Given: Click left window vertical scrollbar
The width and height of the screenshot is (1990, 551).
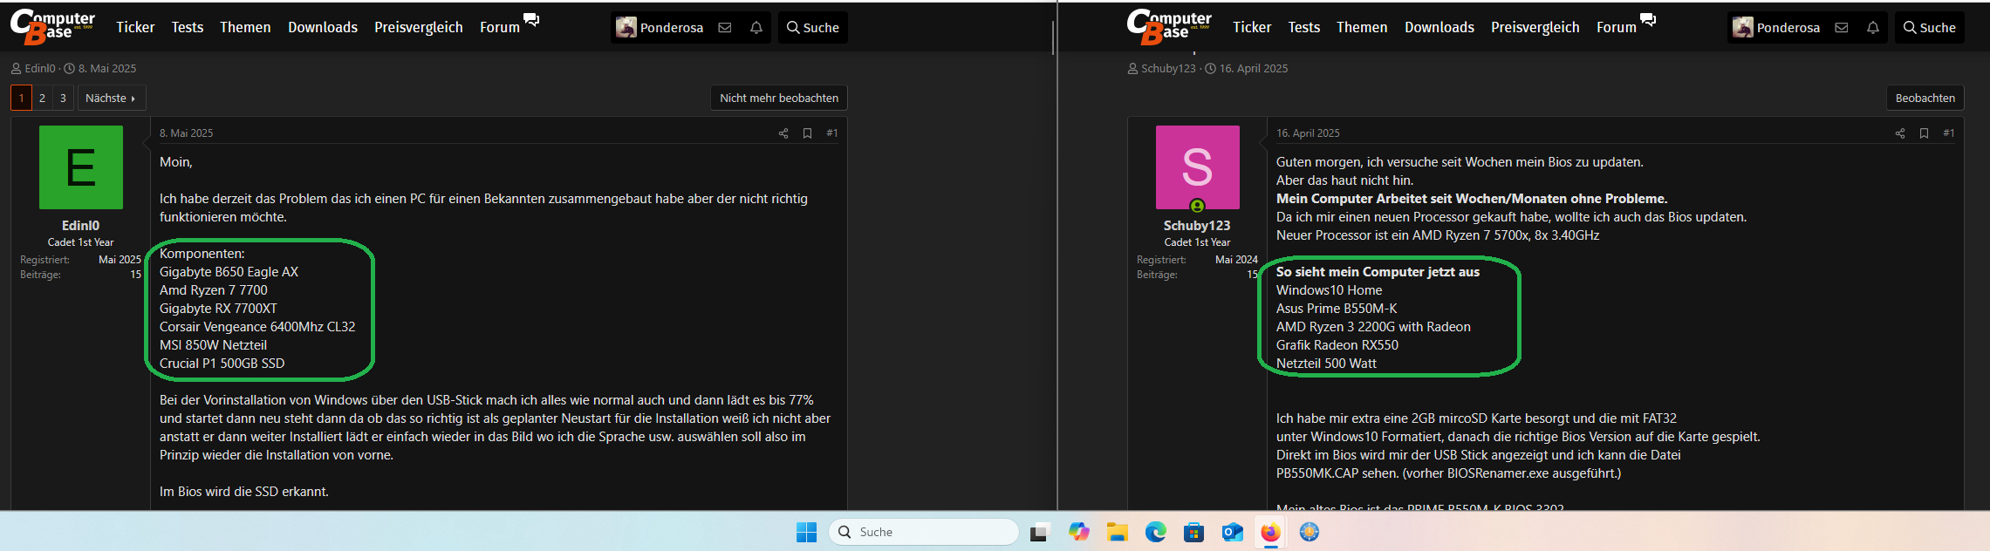Looking at the screenshot, I should (1053, 39).
